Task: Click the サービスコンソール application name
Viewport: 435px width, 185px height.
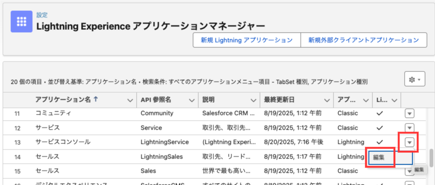Action: (63, 142)
